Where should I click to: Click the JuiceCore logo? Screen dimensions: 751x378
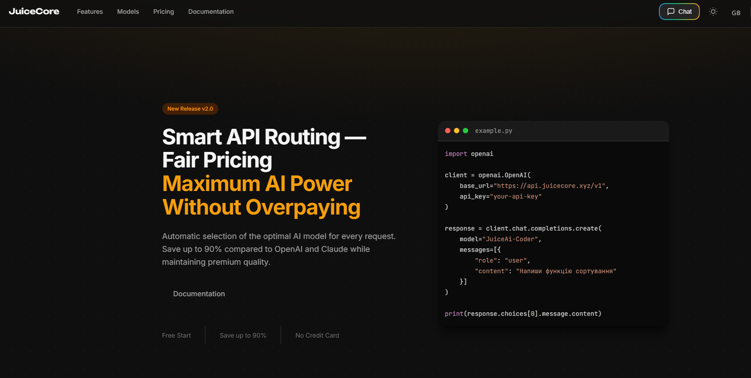click(x=34, y=12)
